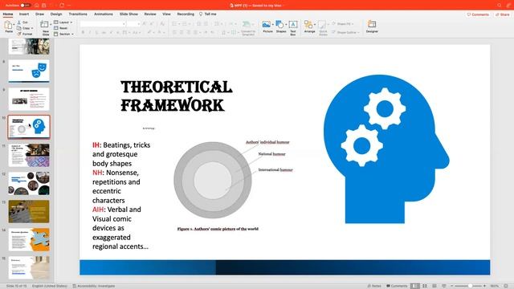
Task: Expand the Picture dropdown arrow
Action: (273, 25)
